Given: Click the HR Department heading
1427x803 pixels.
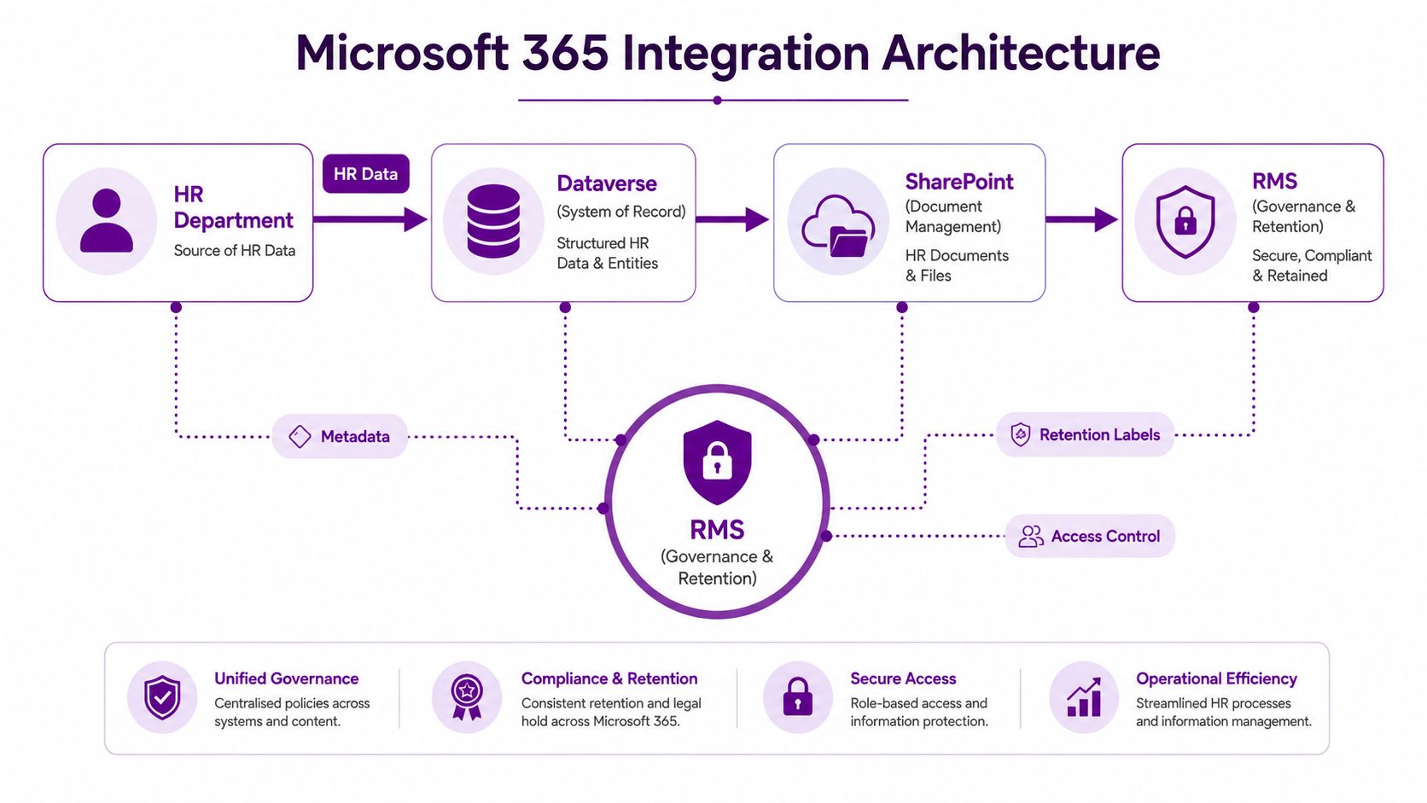Looking at the screenshot, I should 233,207.
